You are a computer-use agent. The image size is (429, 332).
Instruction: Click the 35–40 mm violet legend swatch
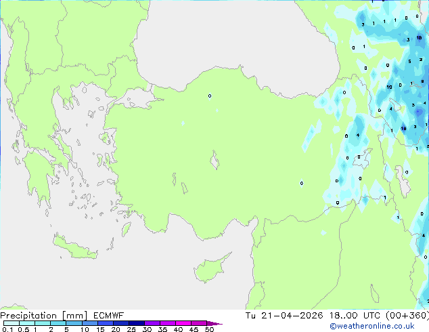(168, 323)
